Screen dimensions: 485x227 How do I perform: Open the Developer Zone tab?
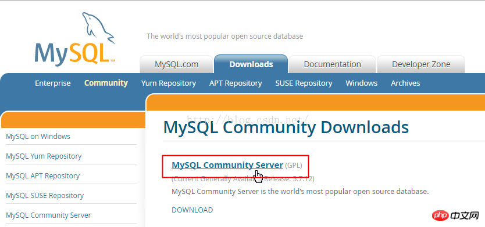(x=421, y=64)
